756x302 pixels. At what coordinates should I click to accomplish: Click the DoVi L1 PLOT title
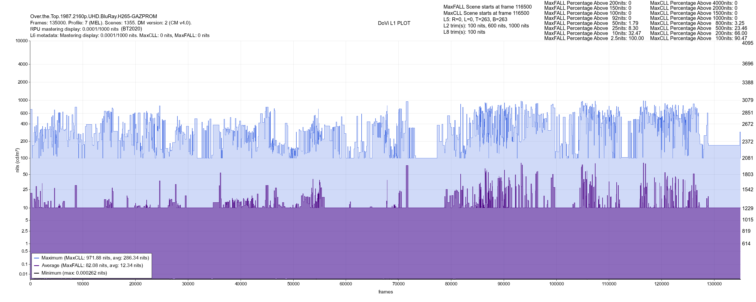click(x=394, y=23)
